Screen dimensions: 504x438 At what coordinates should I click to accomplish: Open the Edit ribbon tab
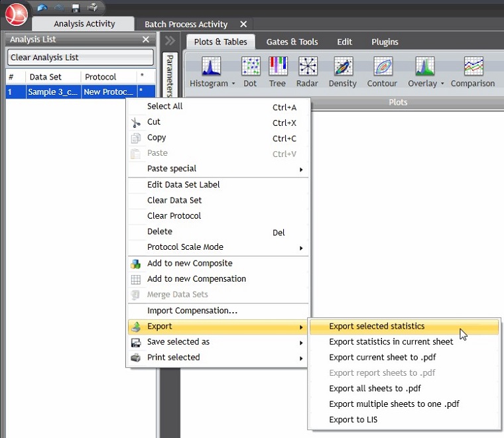pyautogui.click(x=345, y=42)
